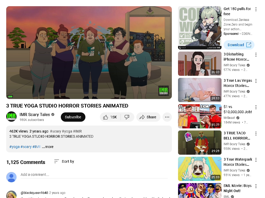Open 3 TRUE TACO BELL HORROR thumbnail

click(200, 142)
